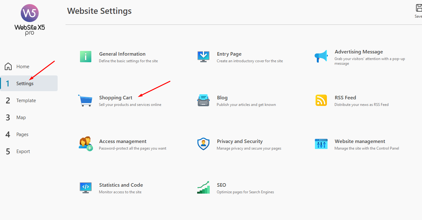Image resolution: width=422 pixels, height=220 pixels.
Task: Click the Statistics and Code icon
Action: coord(85,188)
